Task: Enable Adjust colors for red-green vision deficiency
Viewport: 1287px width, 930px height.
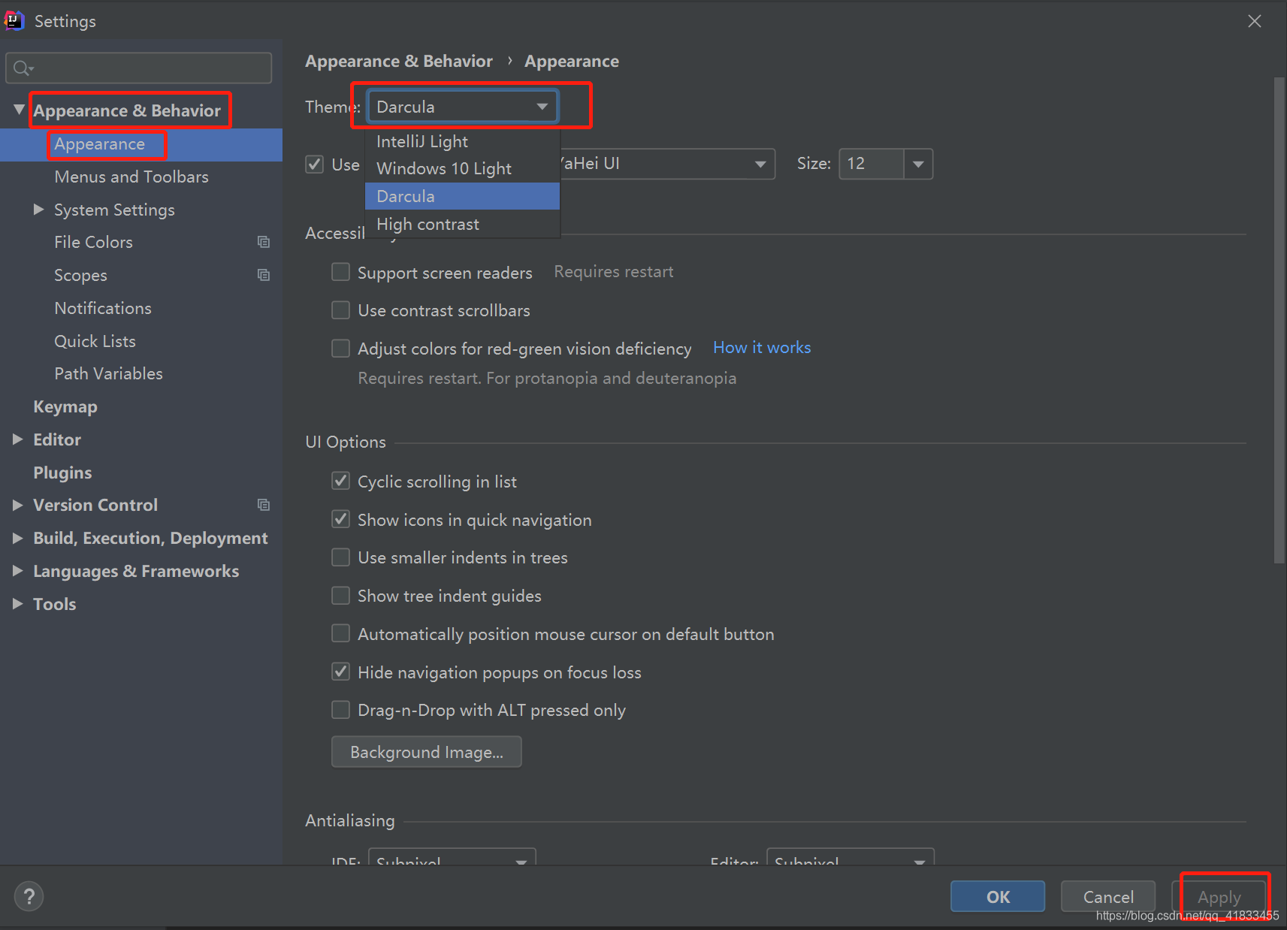Action: point(340,349)
